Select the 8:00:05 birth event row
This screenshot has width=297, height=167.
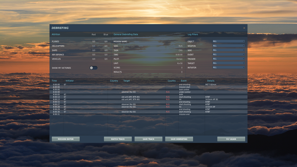[x=148, y=94]
